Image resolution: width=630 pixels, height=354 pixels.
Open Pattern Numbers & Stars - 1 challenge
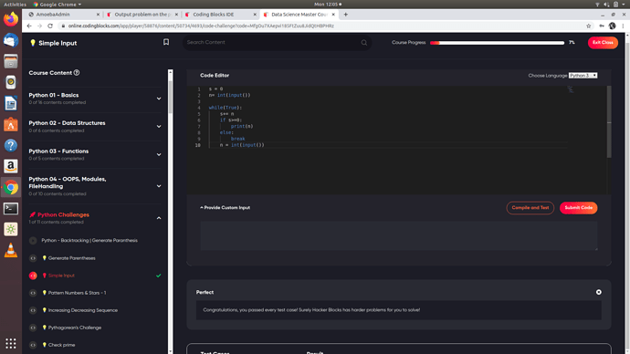tap(77, 293)
